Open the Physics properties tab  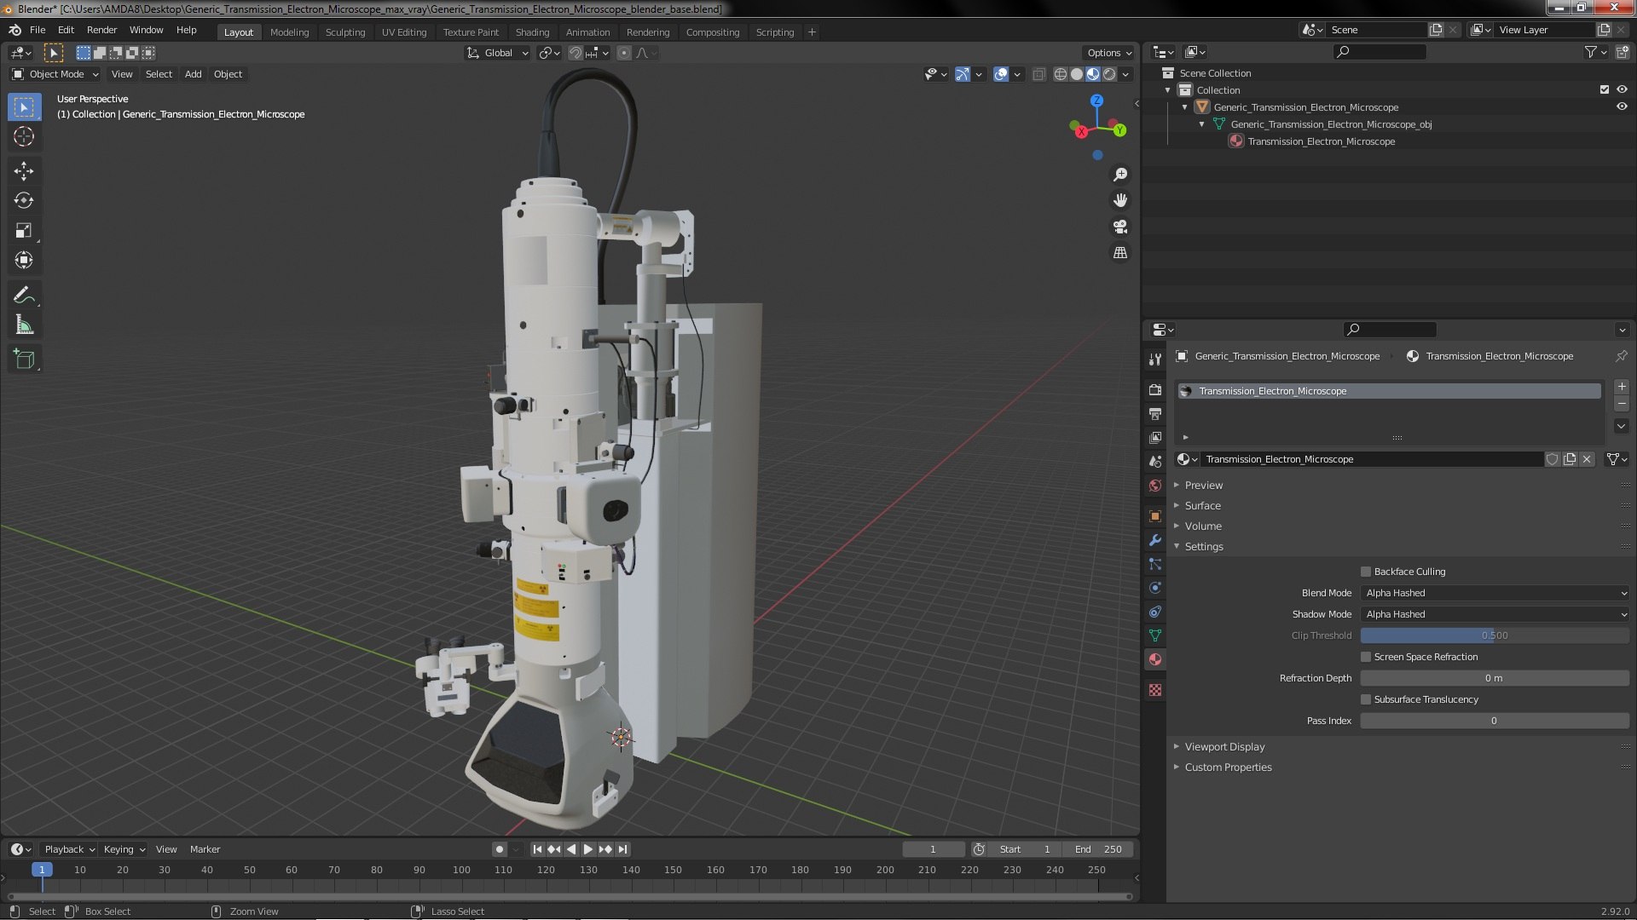1155,588
